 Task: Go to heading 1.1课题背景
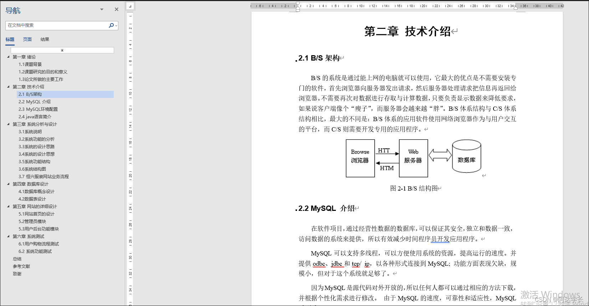point(30,64)
